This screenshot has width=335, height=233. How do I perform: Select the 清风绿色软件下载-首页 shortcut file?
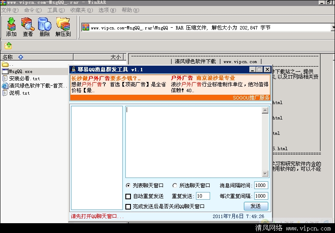pos(34,86)
